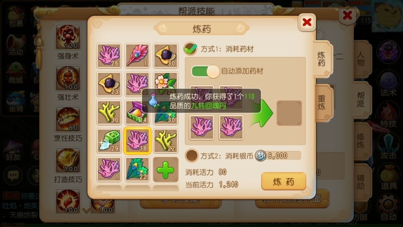Select 方式2 消耗银币 radio option
403x227 pixels.
coord(191,155)
